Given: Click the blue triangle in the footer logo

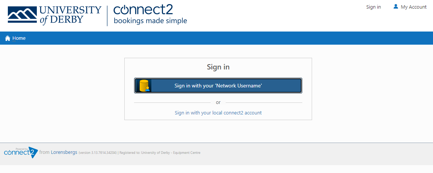Looking at the screenshot, I should coord(33,152).
